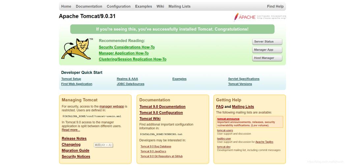The height and width of the screenshot is (165, 345).
Task: Open the taglibs-user mailing list link
Action: pos(224,139)
